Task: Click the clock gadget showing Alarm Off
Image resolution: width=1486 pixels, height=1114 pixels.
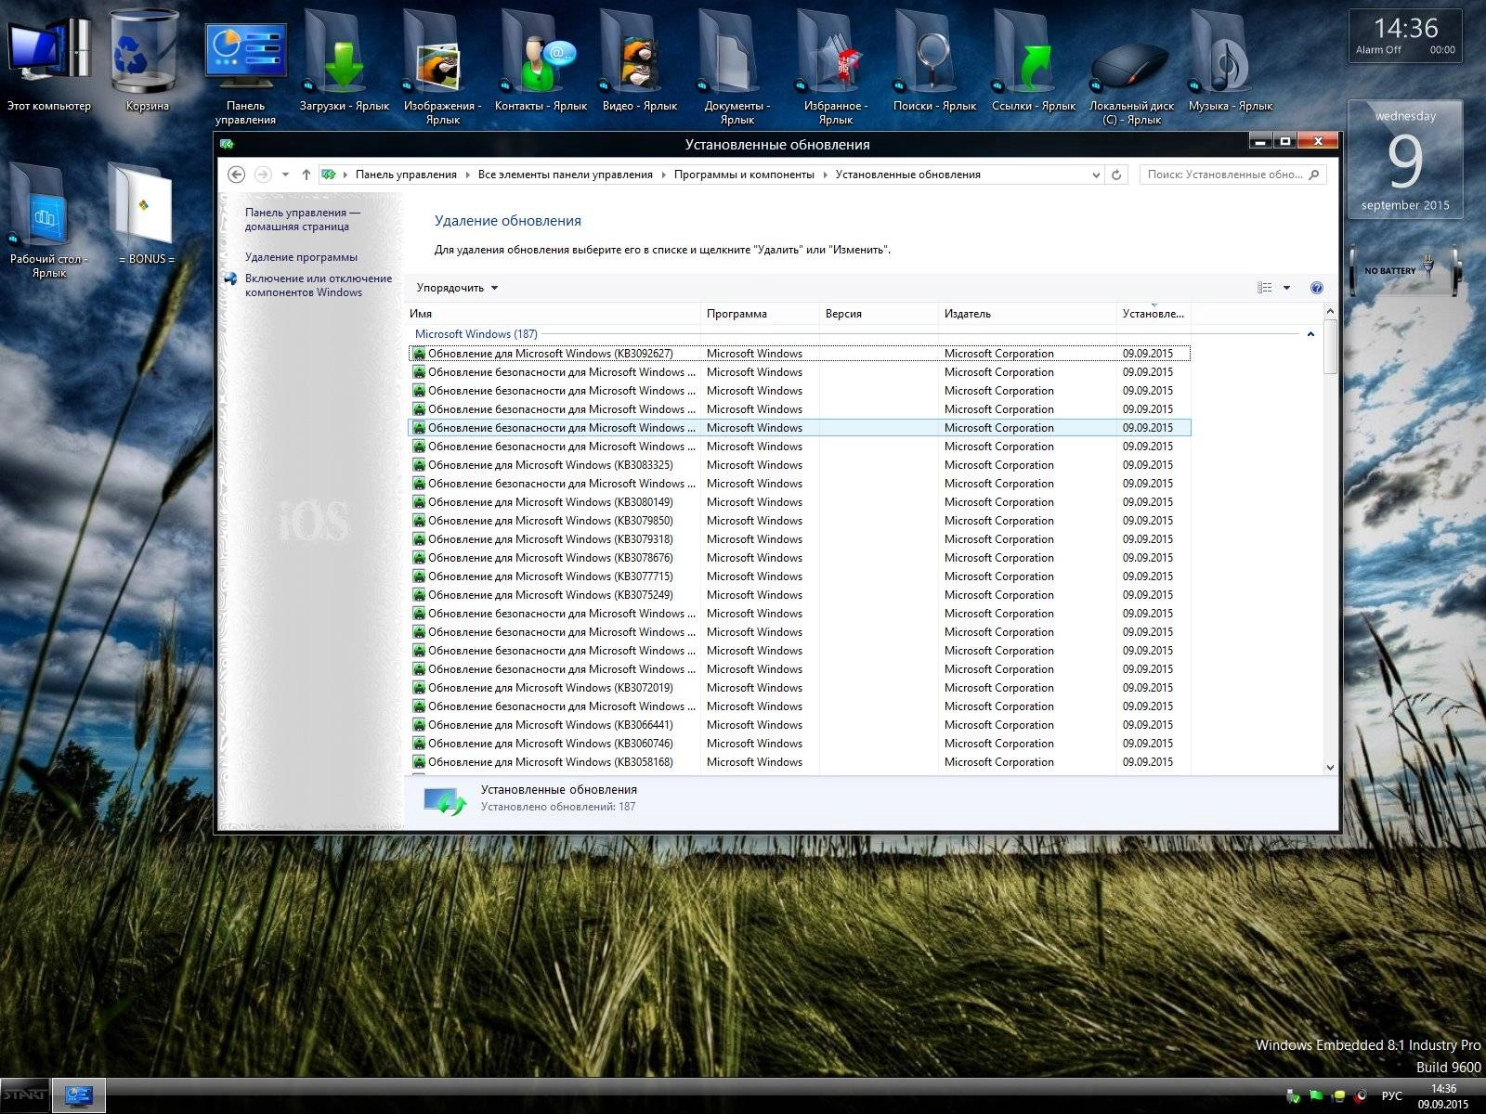Action: tap(1405, 36)
